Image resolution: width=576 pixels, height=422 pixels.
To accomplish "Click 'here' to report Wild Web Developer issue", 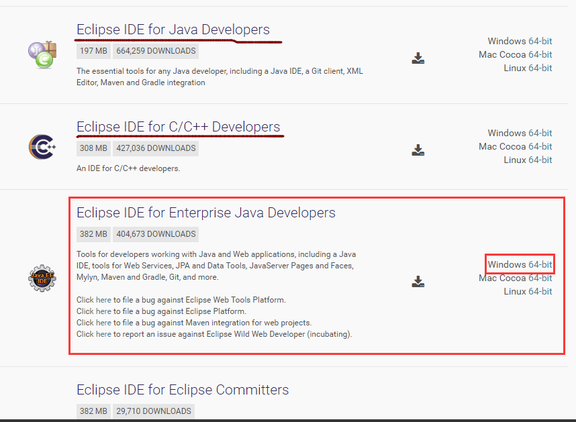I will (x=103, y=334).
